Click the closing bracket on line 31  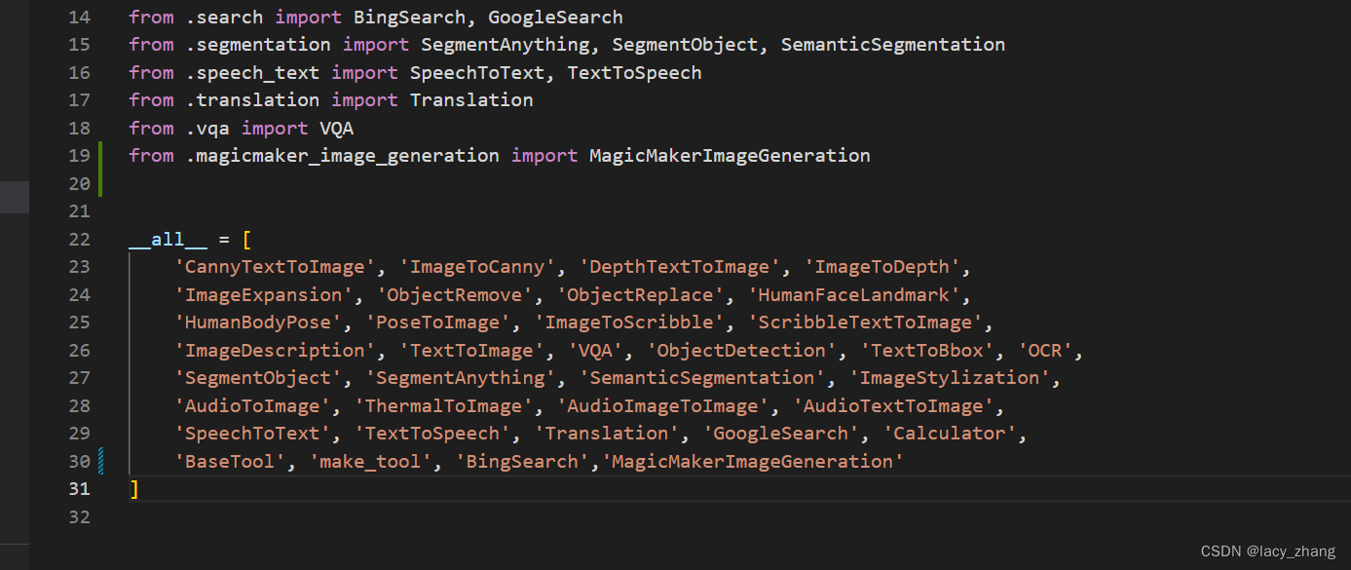point(134,489)
